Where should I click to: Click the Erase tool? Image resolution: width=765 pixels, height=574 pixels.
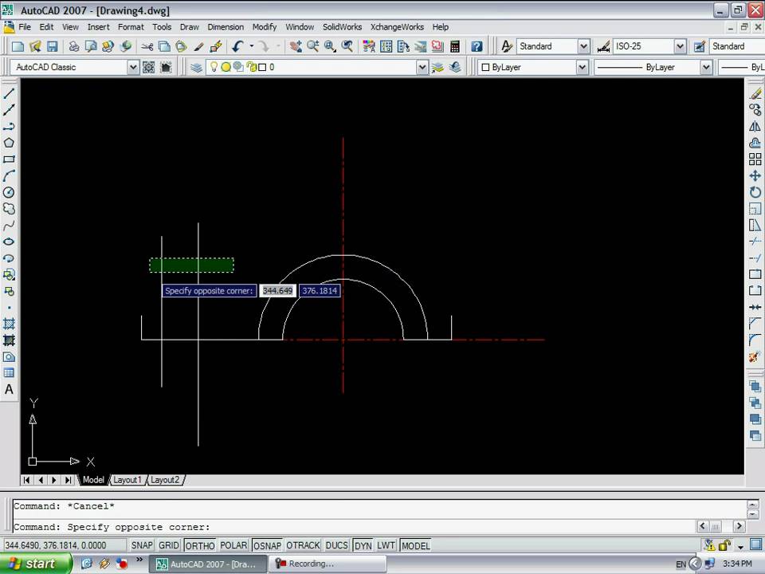[x=755, y=94]
